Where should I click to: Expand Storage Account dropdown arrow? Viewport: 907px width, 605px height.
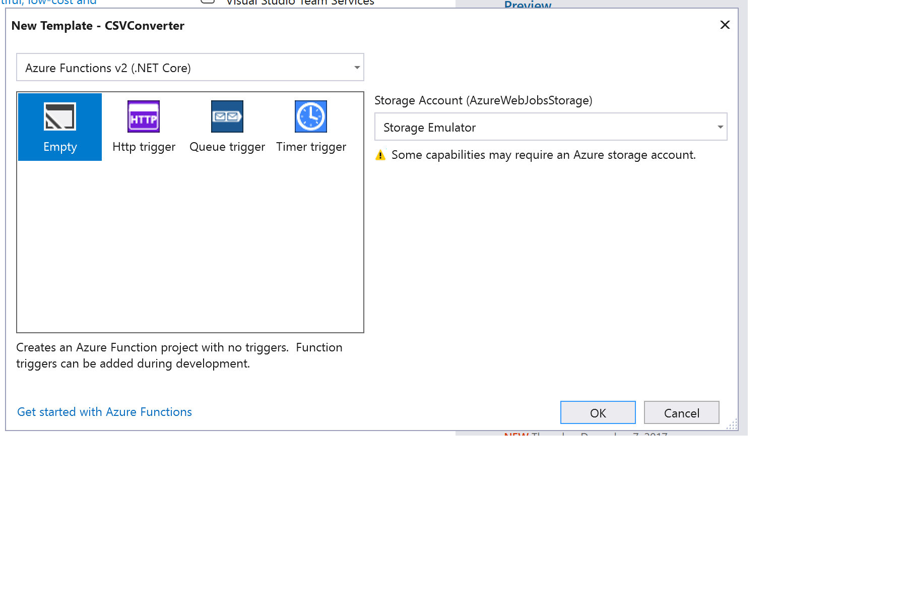pos(720,127)
